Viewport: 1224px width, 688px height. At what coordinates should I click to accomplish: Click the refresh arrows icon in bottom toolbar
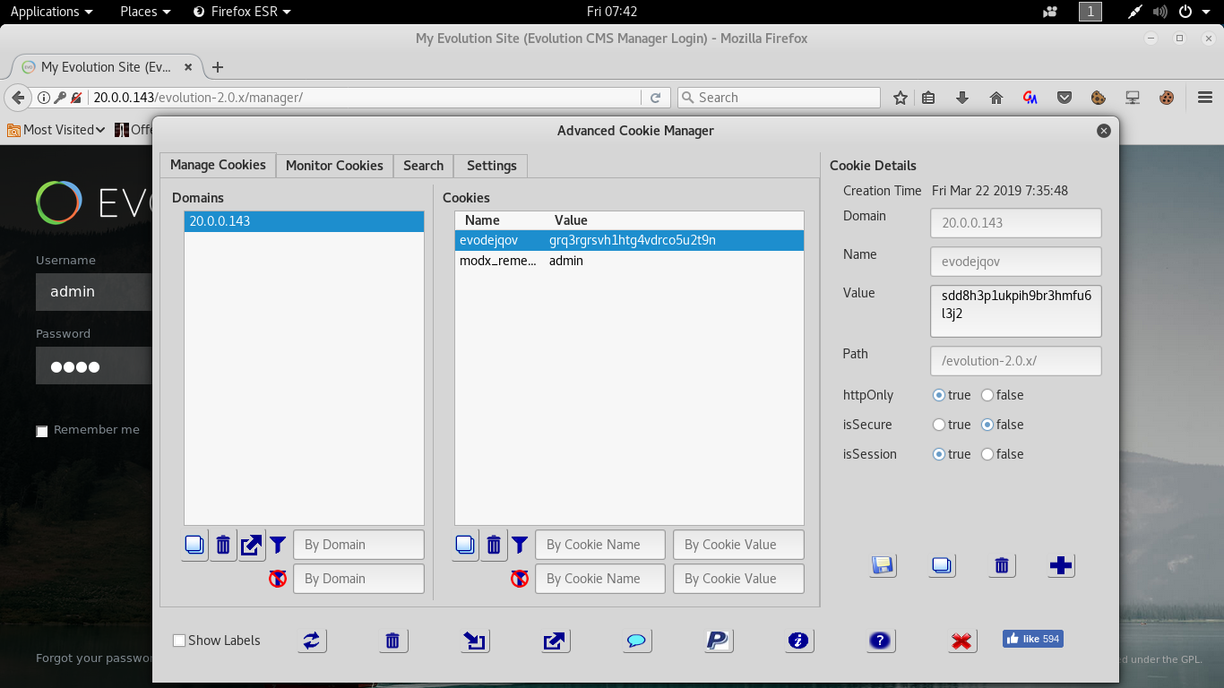312,641
